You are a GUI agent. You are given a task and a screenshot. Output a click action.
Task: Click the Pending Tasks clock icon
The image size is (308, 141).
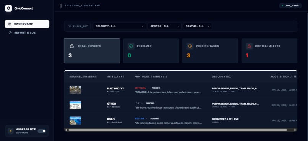[x=190, y=46]
